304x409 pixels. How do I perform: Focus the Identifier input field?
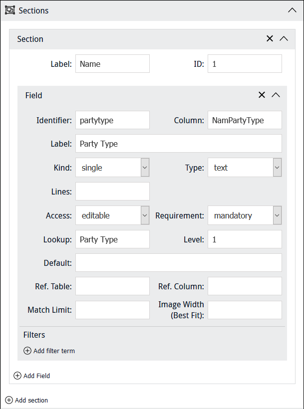point(112,120)
